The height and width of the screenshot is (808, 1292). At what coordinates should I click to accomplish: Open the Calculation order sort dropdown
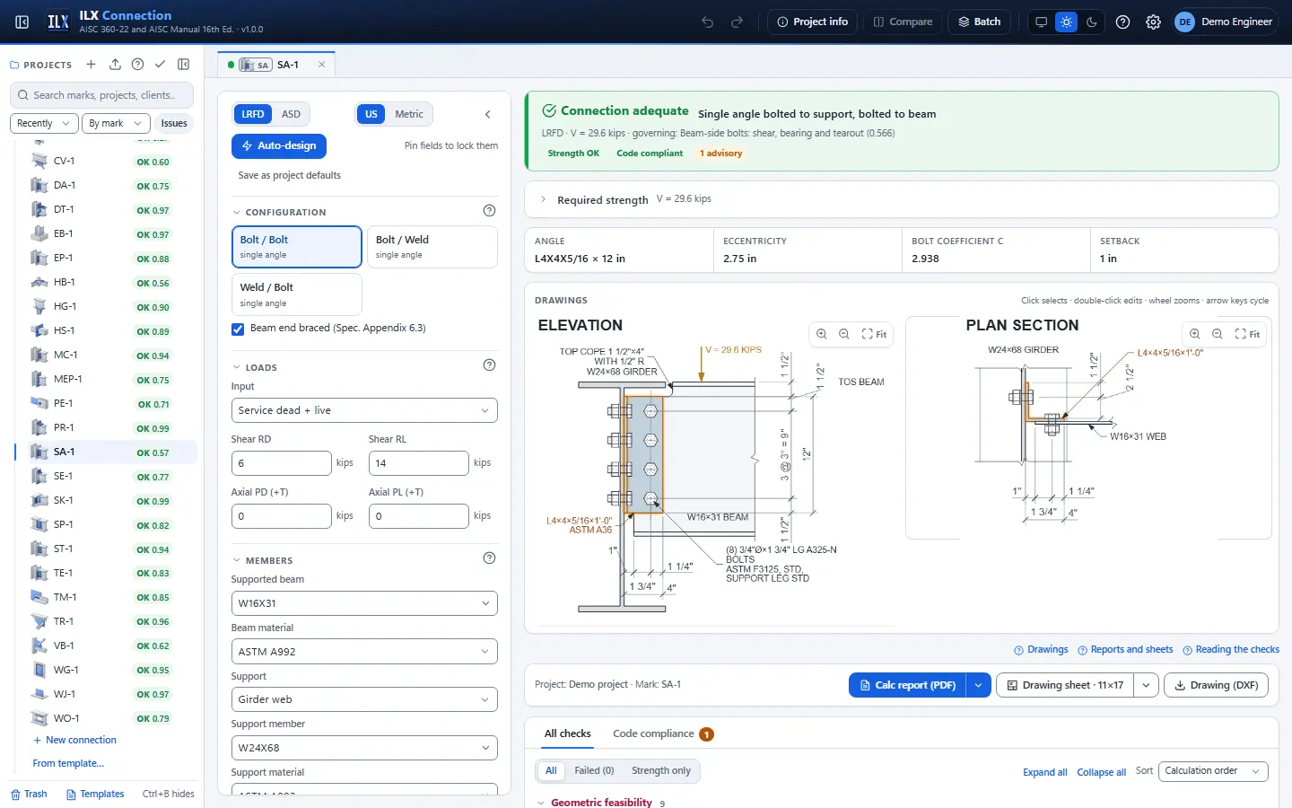[x=1213, y=771]
